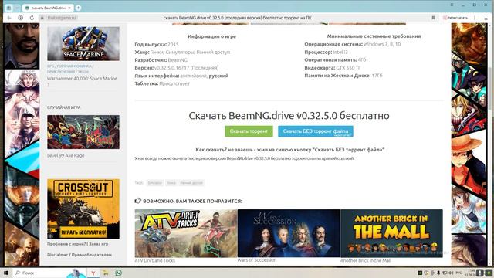The height and width of the screenshot is (278, 494).
Task: Open WhatsApp from taskbar
Action: 118,273
